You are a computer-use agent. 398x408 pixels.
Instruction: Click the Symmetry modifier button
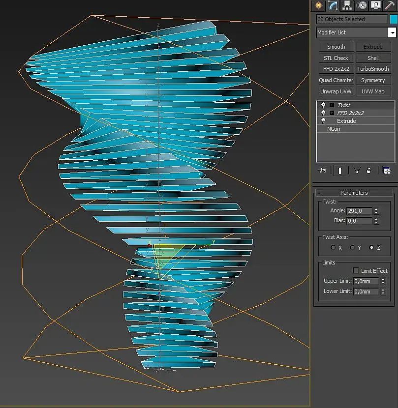[x=373, y=80]
